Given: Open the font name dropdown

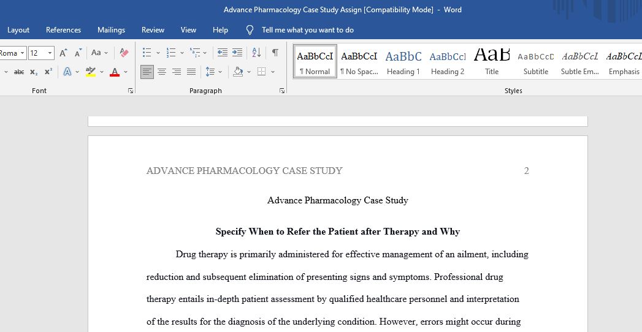Looking at the screenshot, I should click(22, 53).
